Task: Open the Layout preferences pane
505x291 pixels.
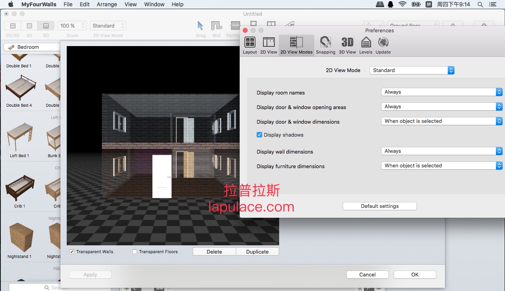Action: (x=250, y=45)
